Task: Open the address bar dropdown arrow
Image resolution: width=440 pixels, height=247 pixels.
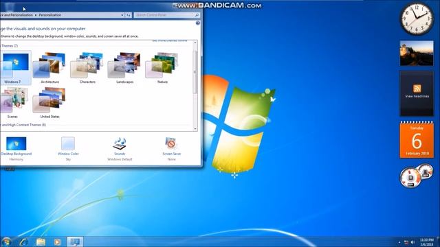Action: (x=122, y=15)
